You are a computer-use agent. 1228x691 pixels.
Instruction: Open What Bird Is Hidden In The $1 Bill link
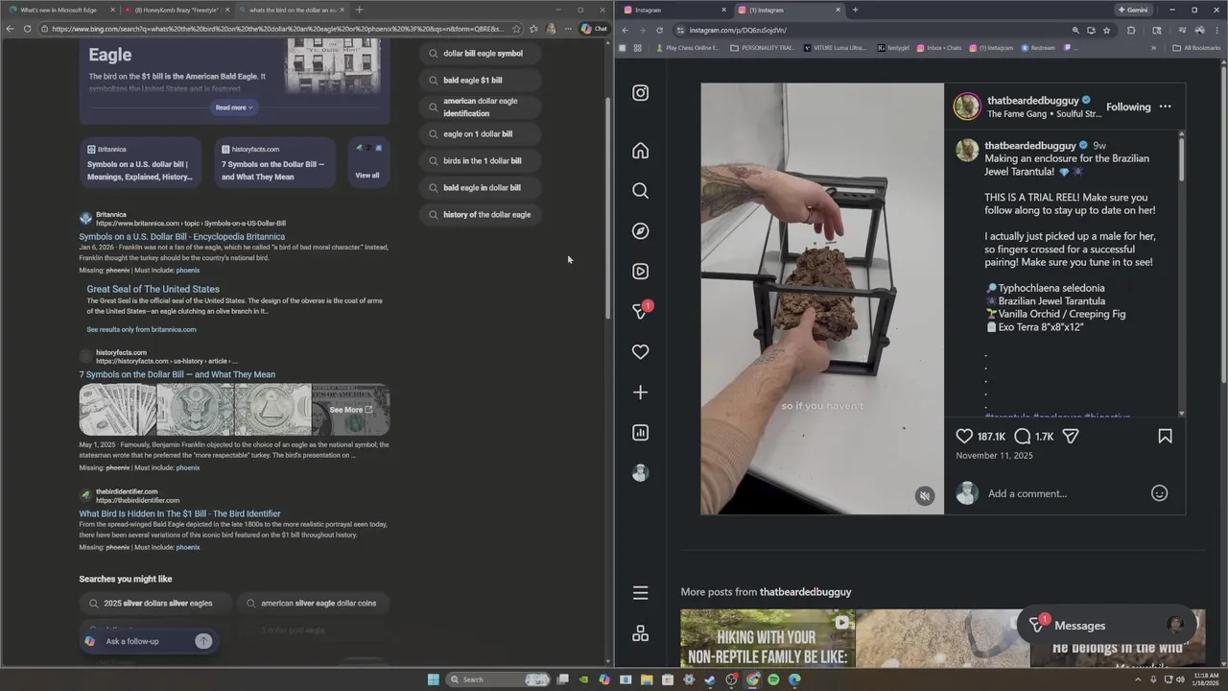180,513
